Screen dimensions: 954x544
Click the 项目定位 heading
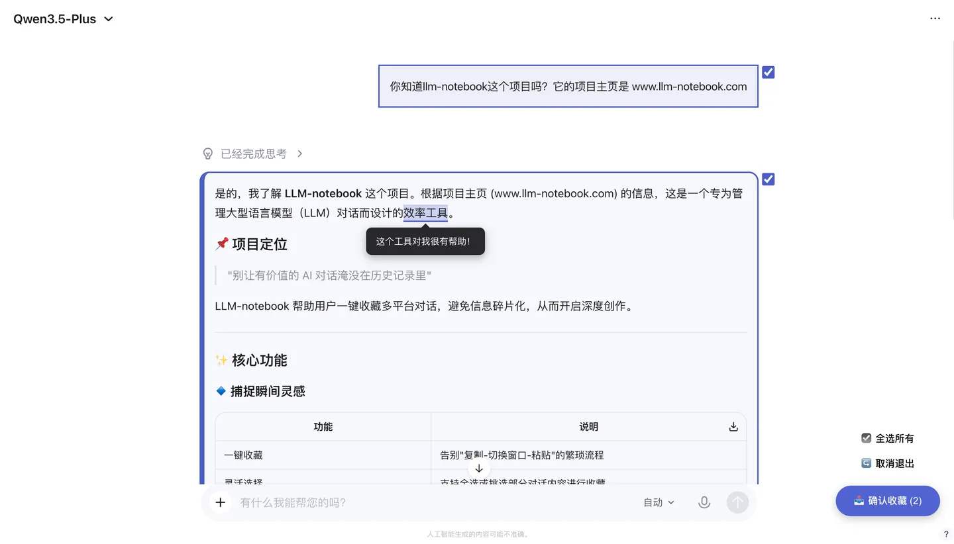pos(251,244)
